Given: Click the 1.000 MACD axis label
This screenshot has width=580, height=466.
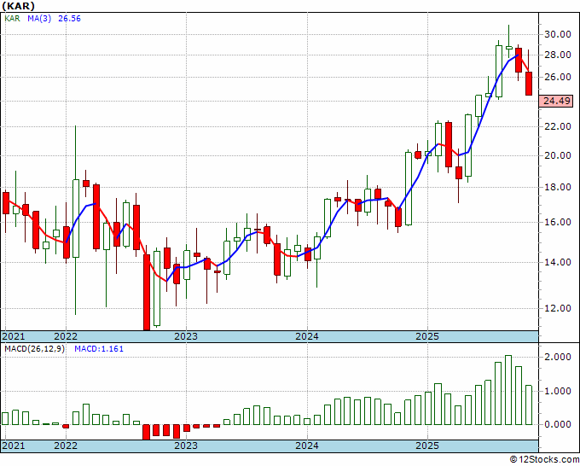Looking at the screenshot, I should (x=558, y=391).
